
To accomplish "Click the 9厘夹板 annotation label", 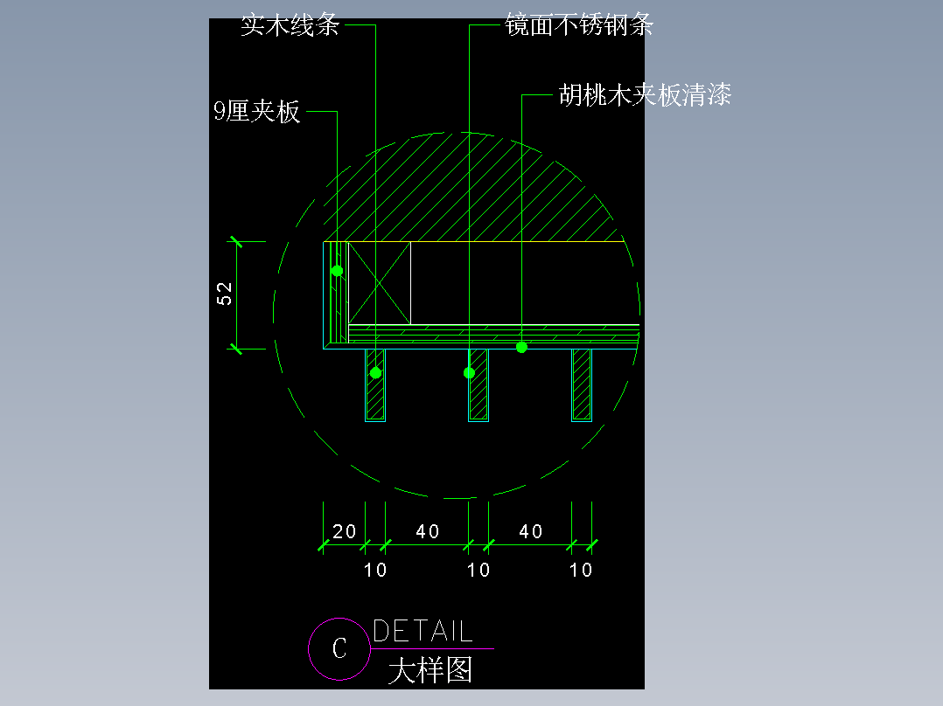I will (257, 111).
